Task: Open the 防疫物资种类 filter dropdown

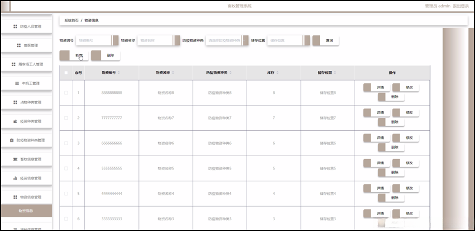Action: (x=227, y=40)
